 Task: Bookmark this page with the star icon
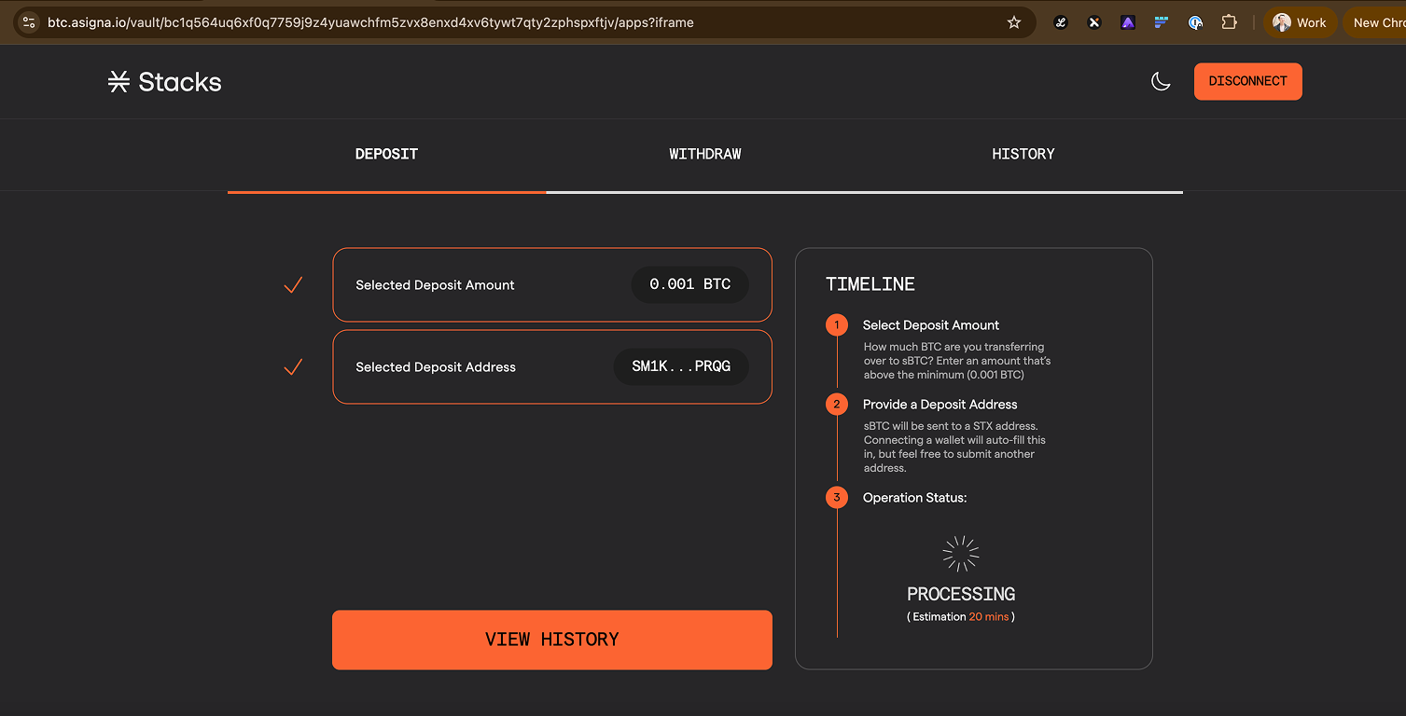[1014, 22]
